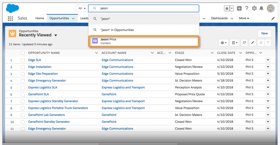Open the user profile avatar
The image size is (280, 145).
coord(271,8)
